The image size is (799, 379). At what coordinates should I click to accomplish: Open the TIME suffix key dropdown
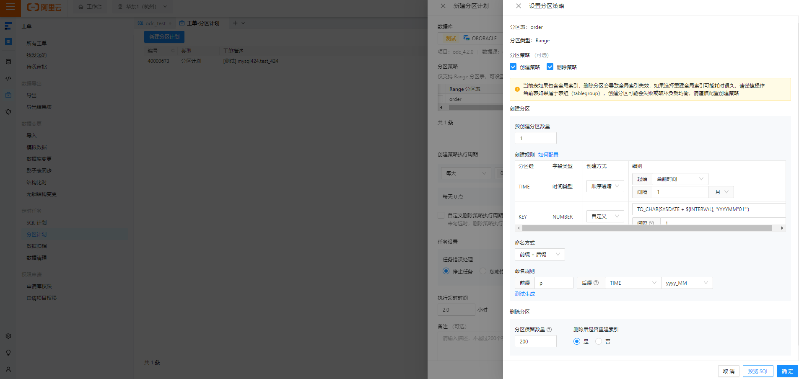coord(633,283)
